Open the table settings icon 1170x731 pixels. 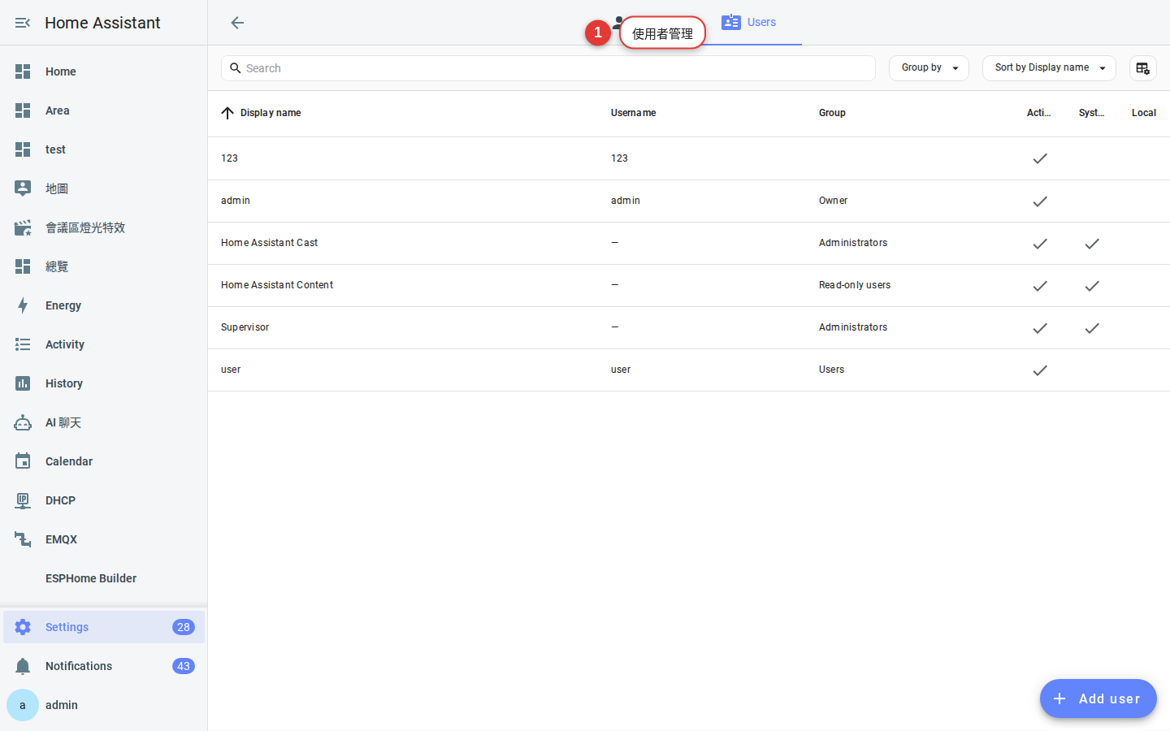[1143, 68]
